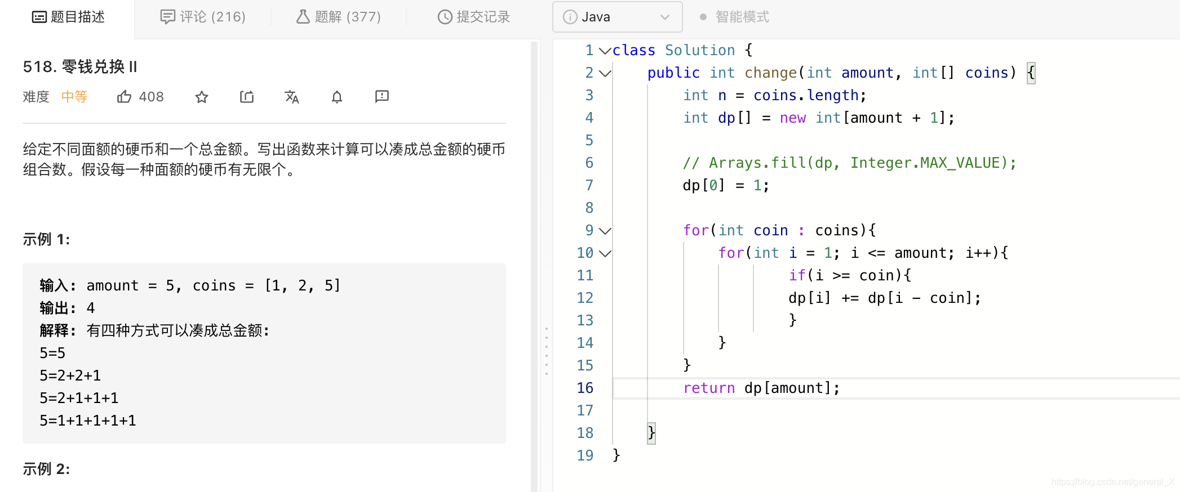This screenshot has height=492, width=1180.
Task: Click the 示例 1: heading
Action: (x=46, y=239)
